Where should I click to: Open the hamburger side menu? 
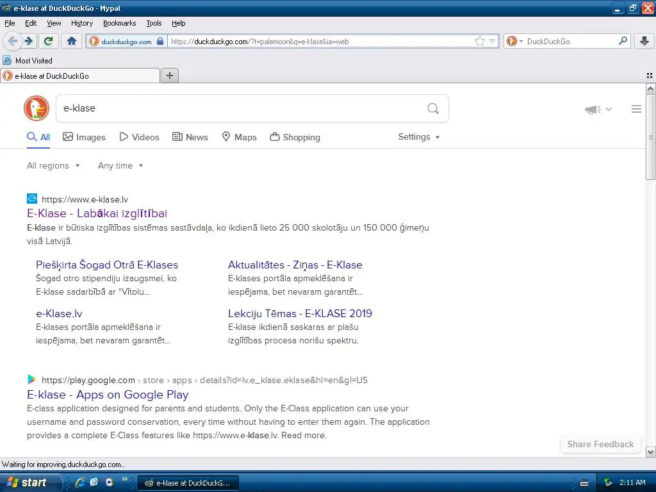(636, 109)
